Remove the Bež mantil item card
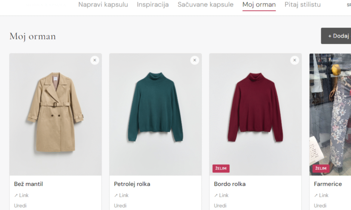351x210 pixels. pyautogui.click(x=95, y=60)
